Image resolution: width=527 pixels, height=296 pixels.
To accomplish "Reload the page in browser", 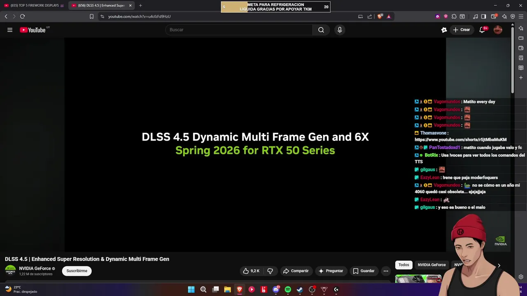I will tap(22, 16).
